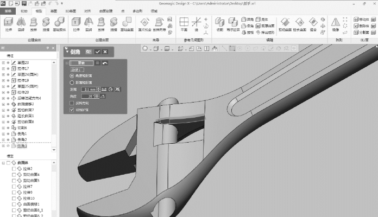Open the 草图 ribbon tab
Image resolution: width=378 pixels, height=217 pixels.
click(53, 10)
